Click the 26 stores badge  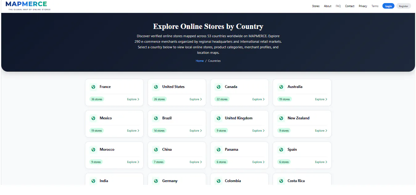coord(159,99)
